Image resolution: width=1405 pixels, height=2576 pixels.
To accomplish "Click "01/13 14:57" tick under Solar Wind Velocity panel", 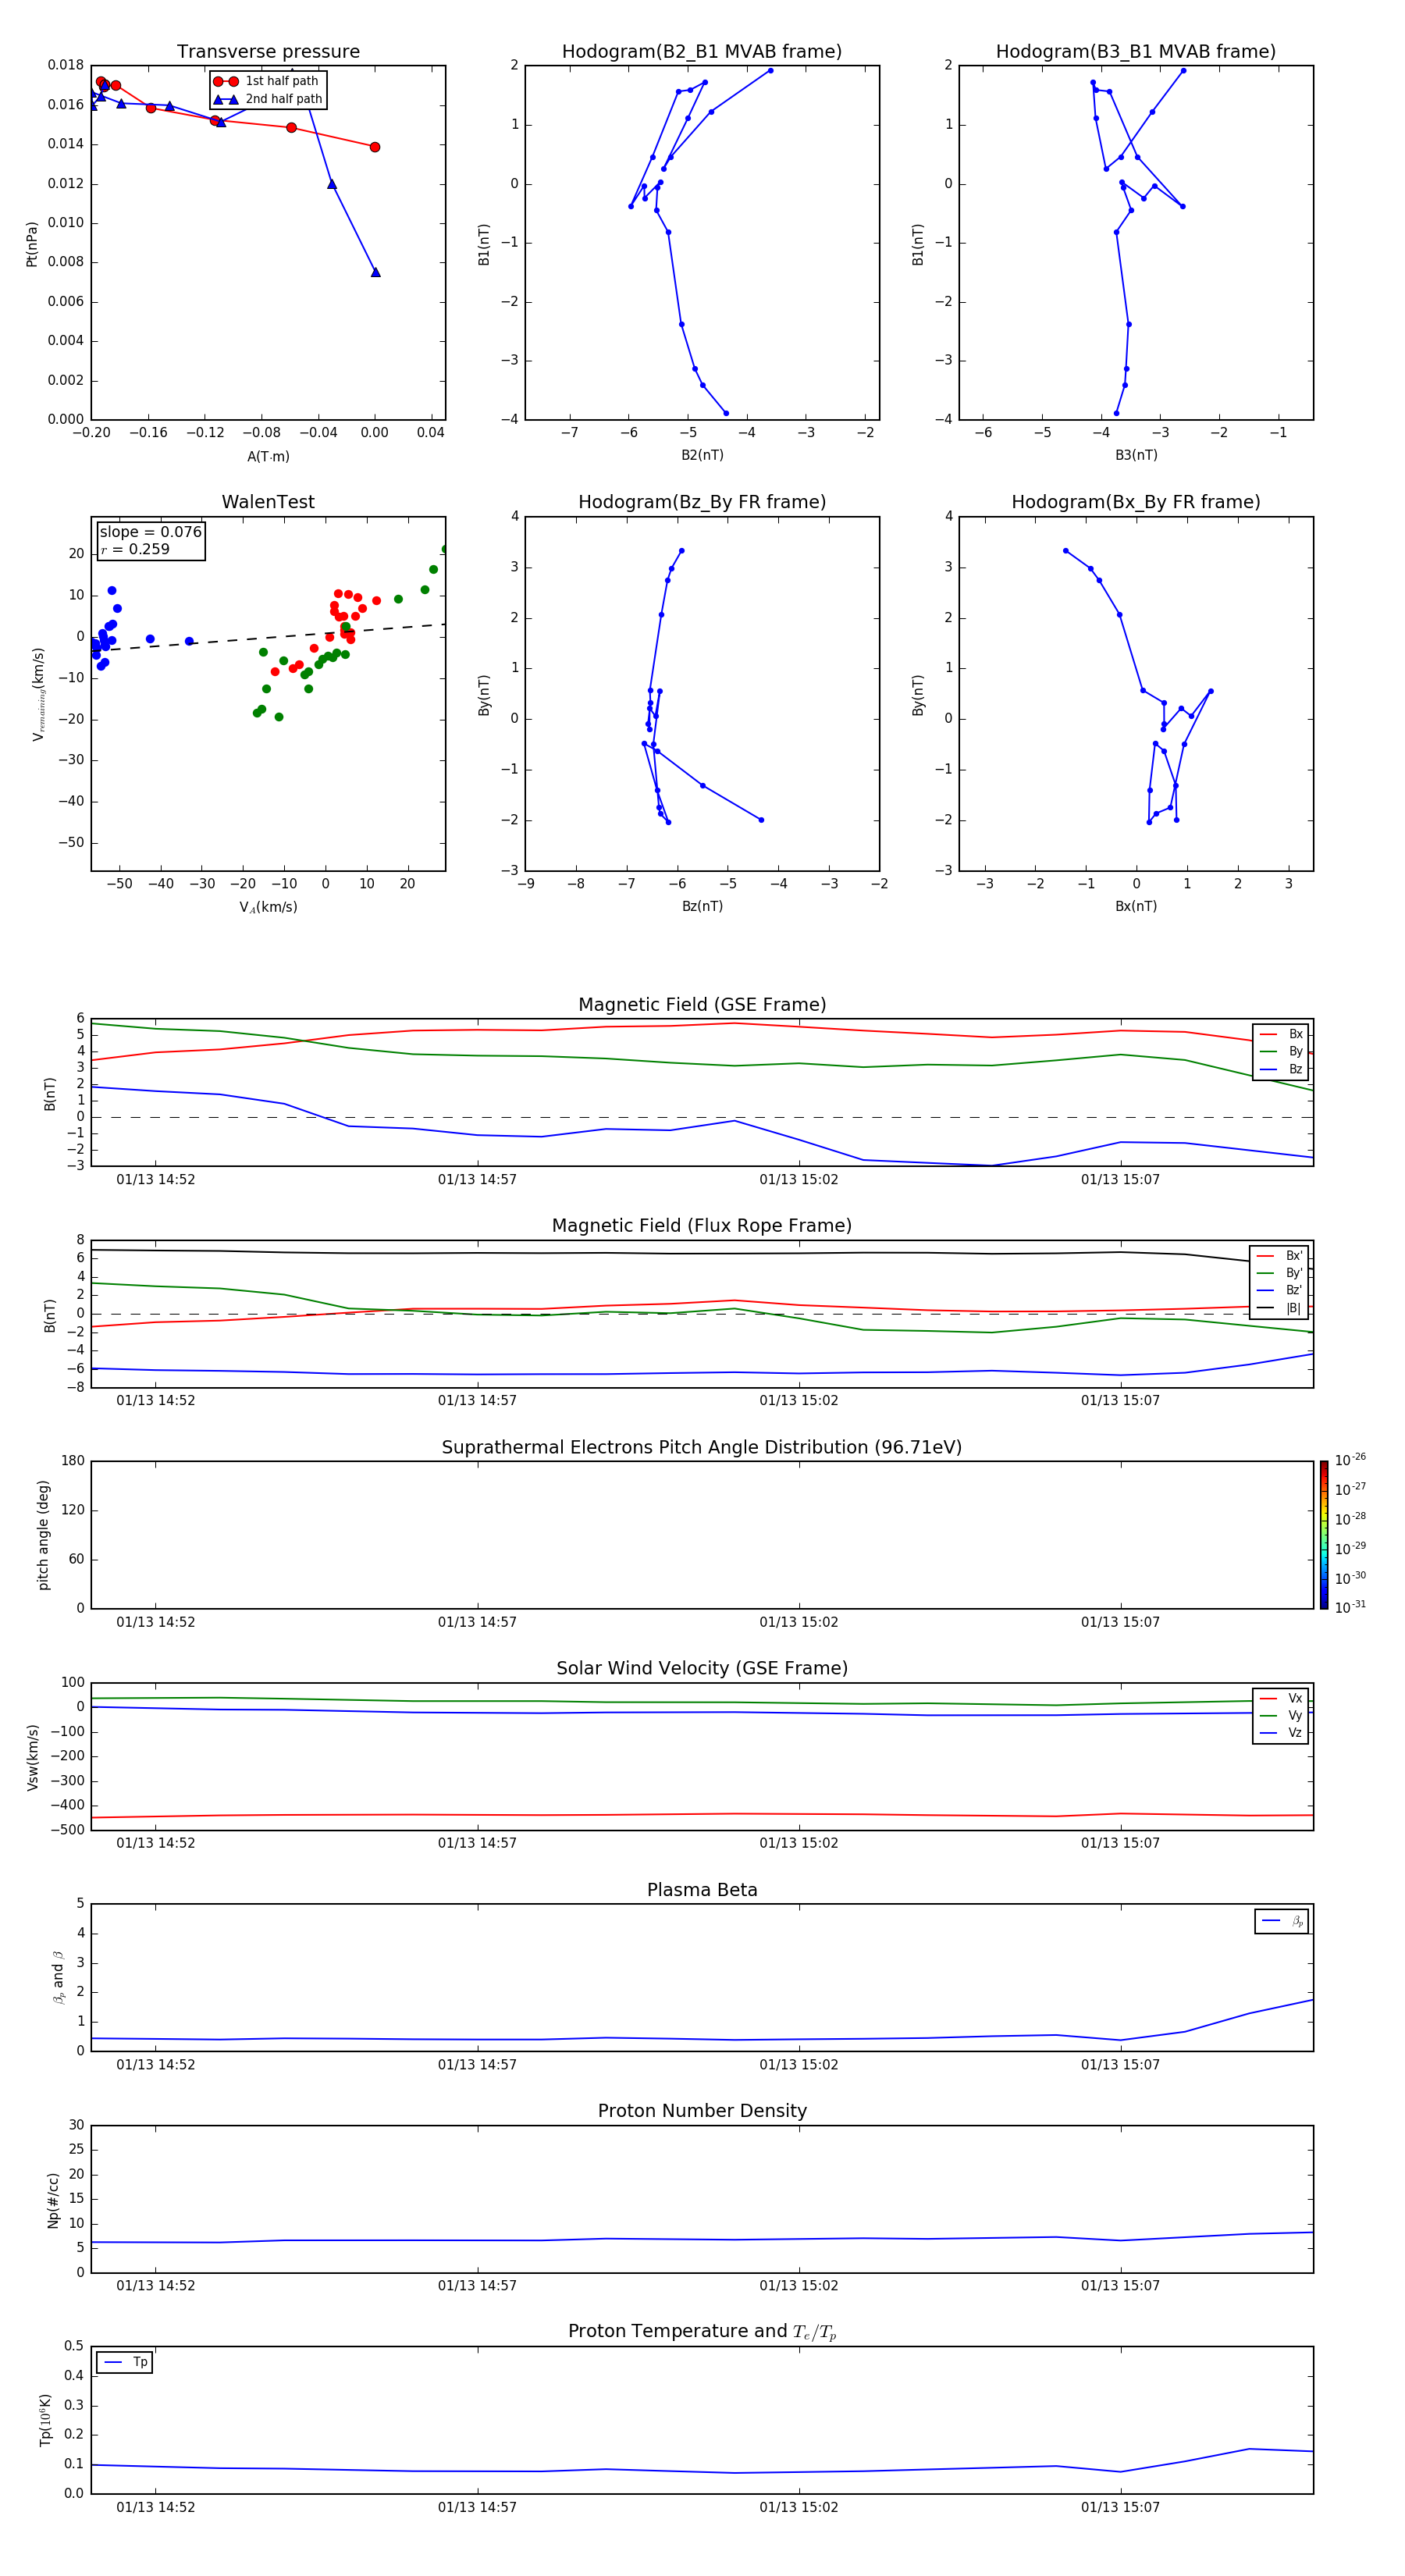I will [477, 1843].
